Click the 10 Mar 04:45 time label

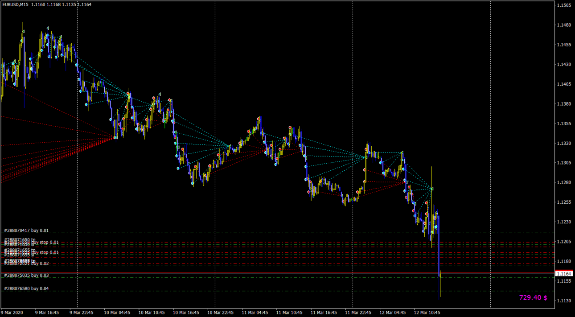pyautogui.click(x=117, y=313)
